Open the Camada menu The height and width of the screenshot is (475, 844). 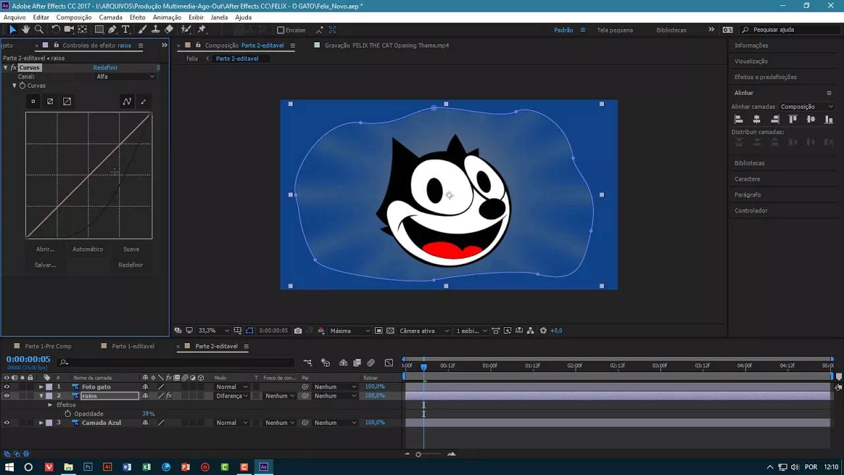coord(111,17)
